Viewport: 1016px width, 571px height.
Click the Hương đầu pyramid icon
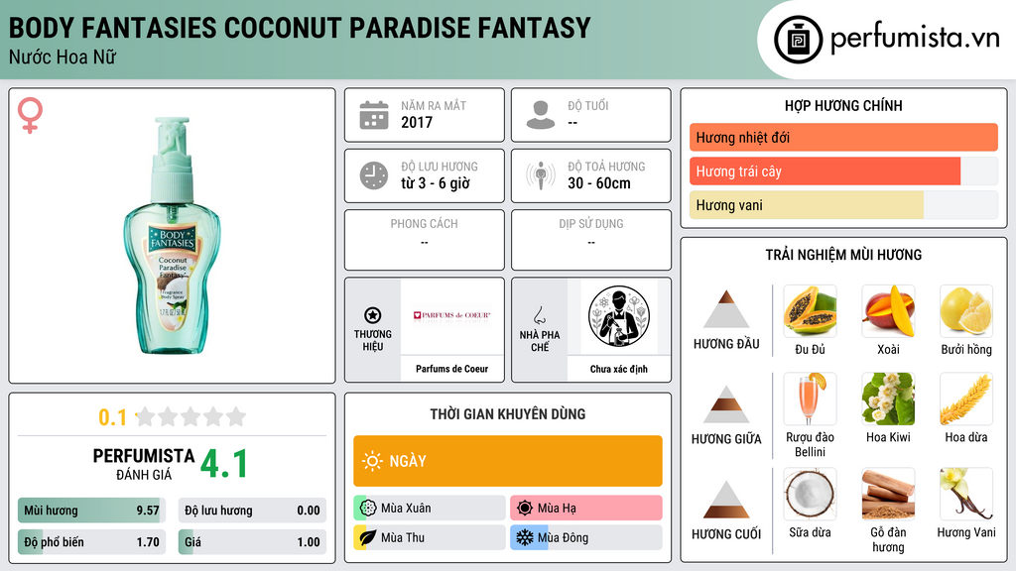726,309
